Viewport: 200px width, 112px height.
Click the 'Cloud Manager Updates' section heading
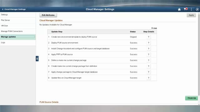(51, 21)
